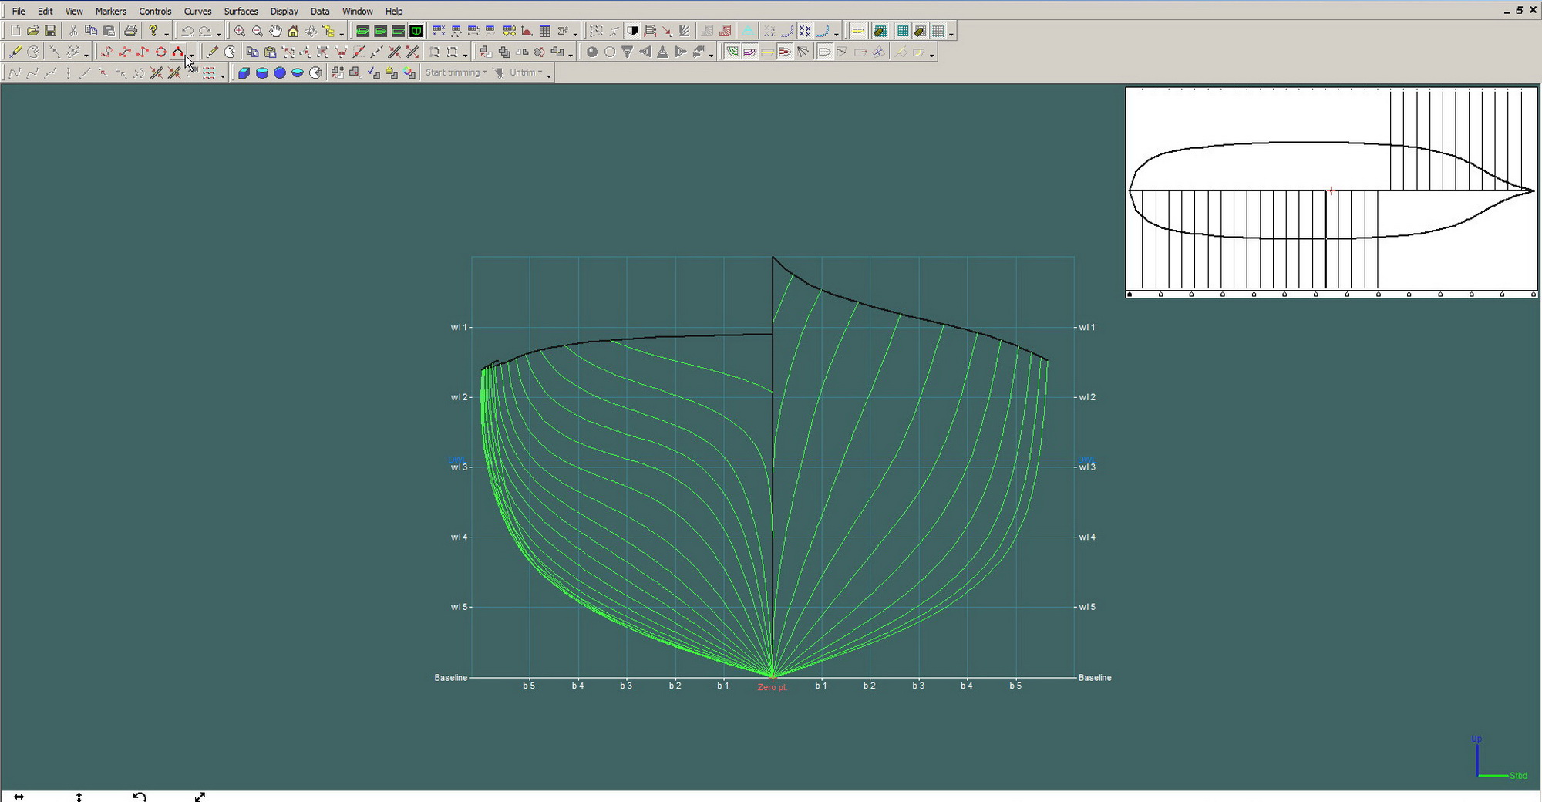Expand options arrow beside red arc tool
The width and height of the screenshot is (1542, 802).
click(x=191, y=54)
